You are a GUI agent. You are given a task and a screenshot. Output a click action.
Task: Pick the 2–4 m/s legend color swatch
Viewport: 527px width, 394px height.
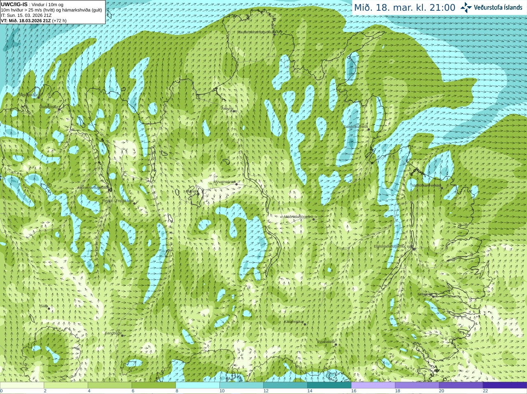coord(66,385)
